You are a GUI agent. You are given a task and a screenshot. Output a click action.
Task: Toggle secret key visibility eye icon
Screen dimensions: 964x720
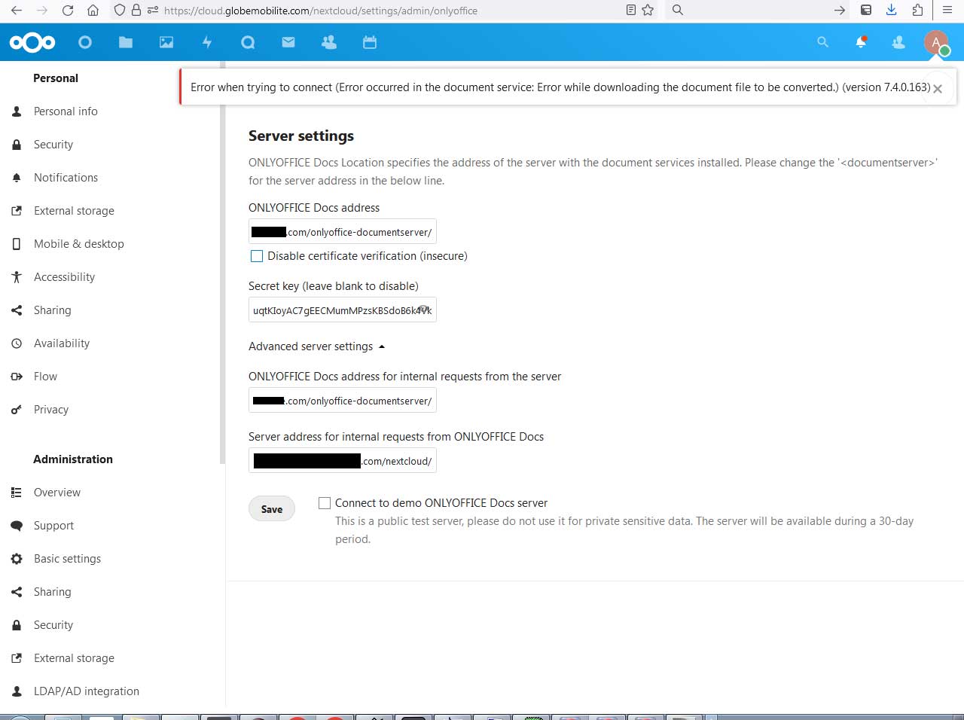(424, 310)
